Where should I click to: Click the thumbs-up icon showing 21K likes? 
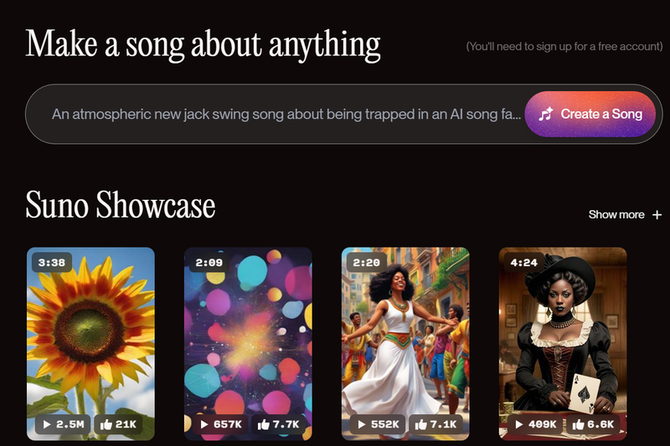point(106,424)
